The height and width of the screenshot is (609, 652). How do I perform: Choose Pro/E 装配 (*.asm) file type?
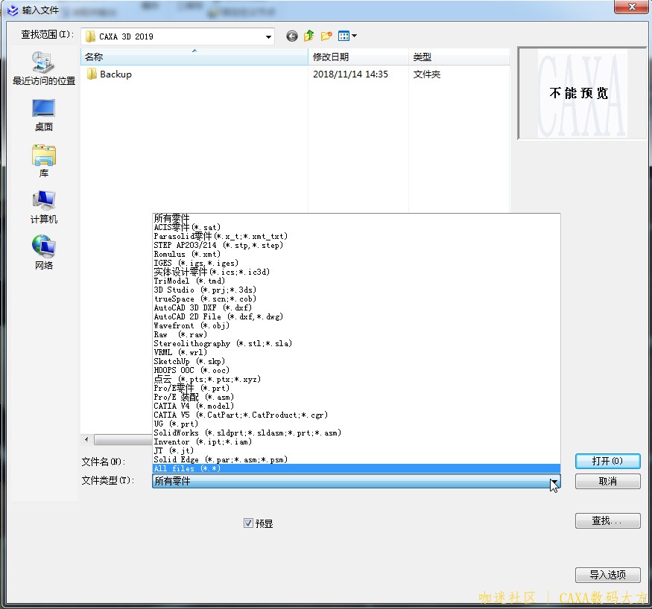click(x=356, y=397)
